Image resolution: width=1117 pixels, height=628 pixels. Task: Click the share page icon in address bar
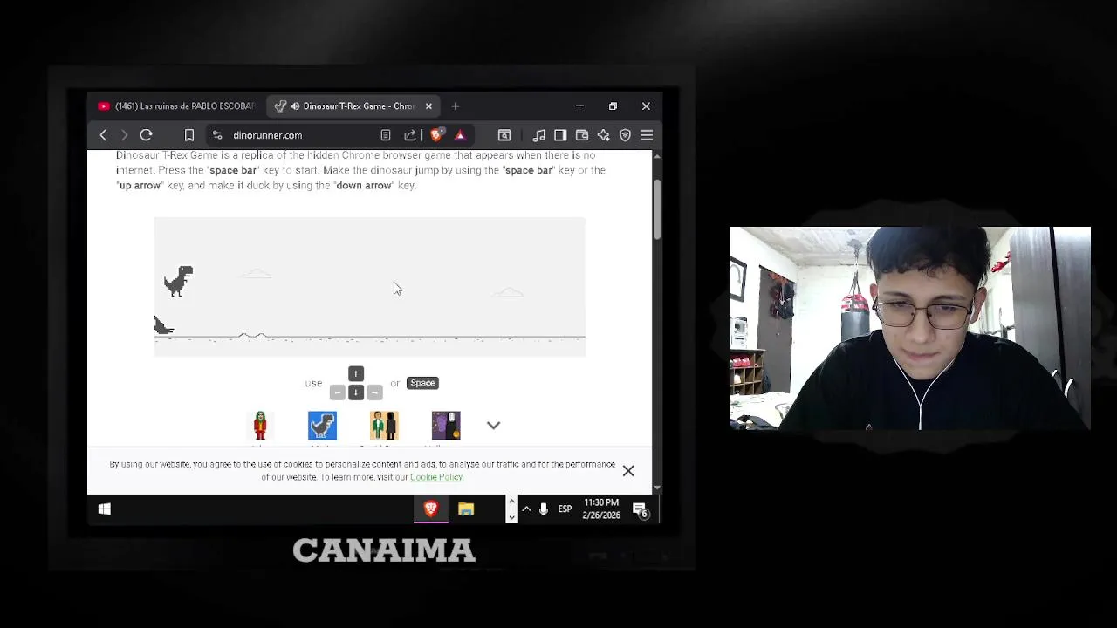click(x=410, y=135)
